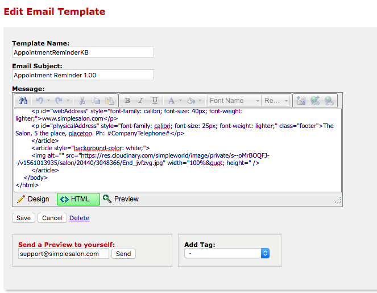
Task: Click the Remove Link icon
Action: [329, 101]
